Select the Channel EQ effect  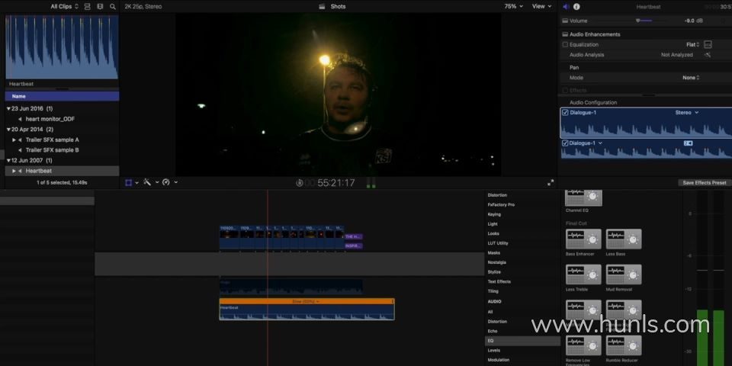click(x=583, y=198)
